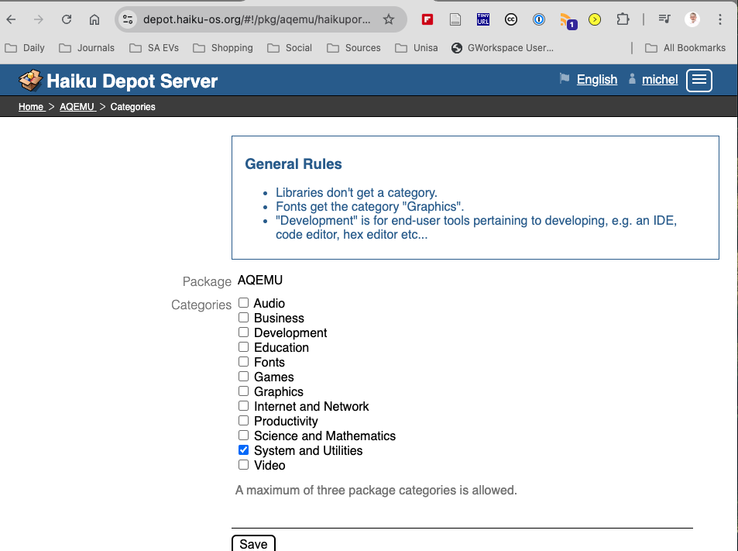The image size is (738, 551).
Task: Open the Chrome three-dot menu
Action: click(x=719, y=19)
